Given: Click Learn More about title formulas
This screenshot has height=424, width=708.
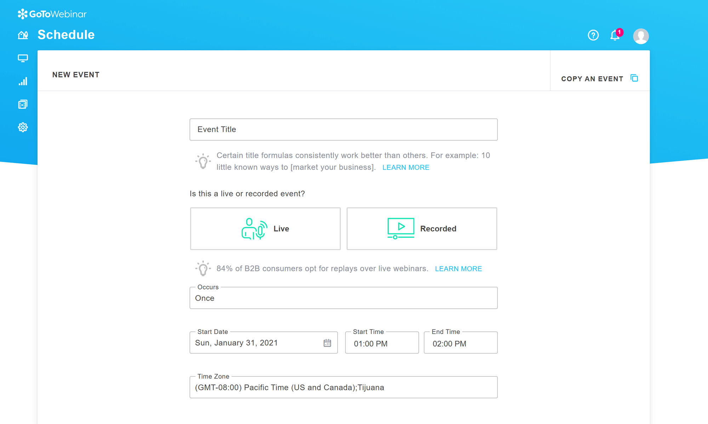Looking at the screenshot, I should (x=406, y=167).
